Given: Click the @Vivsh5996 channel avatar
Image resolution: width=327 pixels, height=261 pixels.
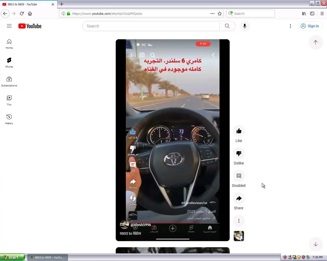Looking at the screenshot, I should (x=124, y=225).
